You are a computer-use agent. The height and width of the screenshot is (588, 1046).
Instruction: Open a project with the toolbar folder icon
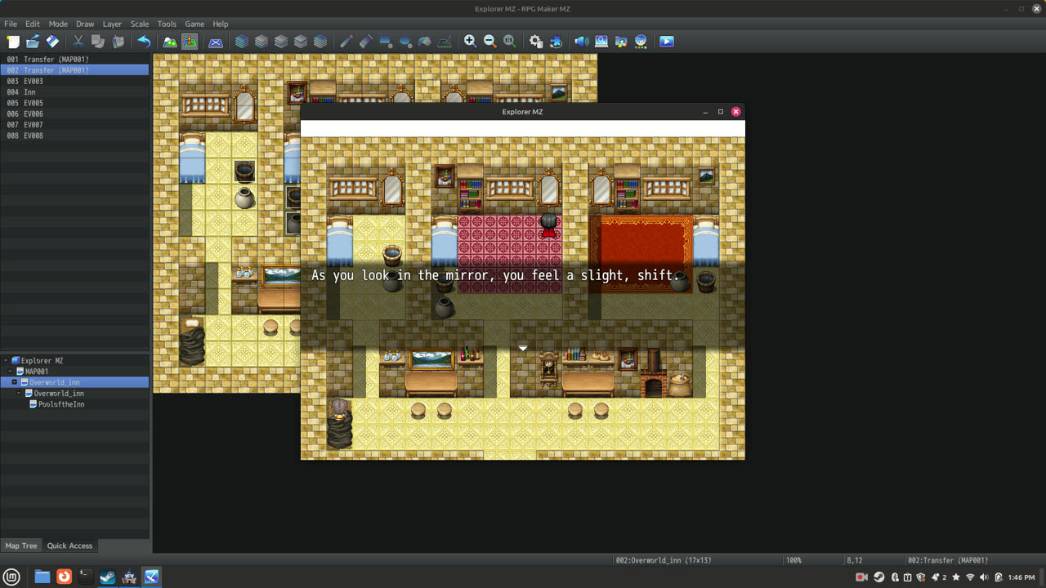point(33,42)
